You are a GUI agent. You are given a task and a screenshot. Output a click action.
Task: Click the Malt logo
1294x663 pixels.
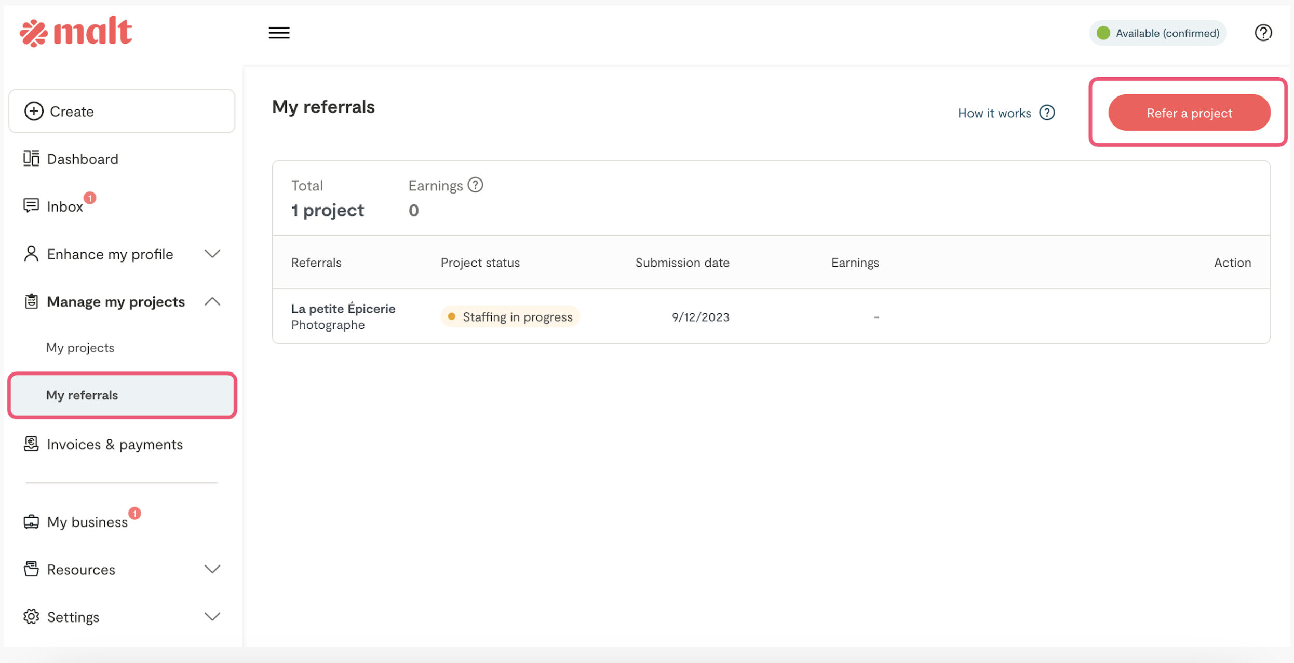pos(76,32)
